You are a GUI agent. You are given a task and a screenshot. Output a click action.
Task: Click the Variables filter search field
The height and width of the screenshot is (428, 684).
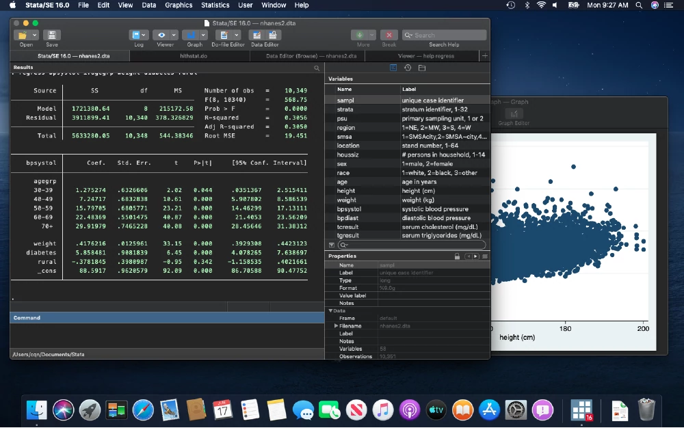[x=412, y=245]
